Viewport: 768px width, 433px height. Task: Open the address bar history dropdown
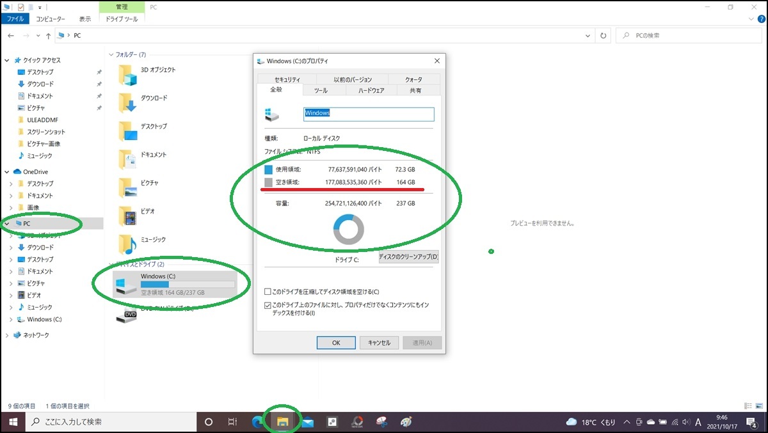(x=588, y=35)
